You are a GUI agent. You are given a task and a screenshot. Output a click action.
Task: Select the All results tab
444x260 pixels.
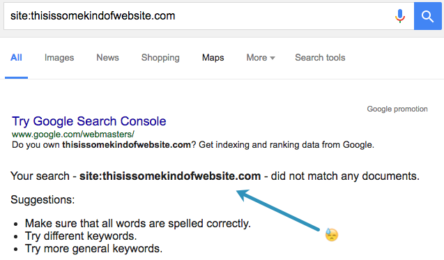tap(16, 57)
